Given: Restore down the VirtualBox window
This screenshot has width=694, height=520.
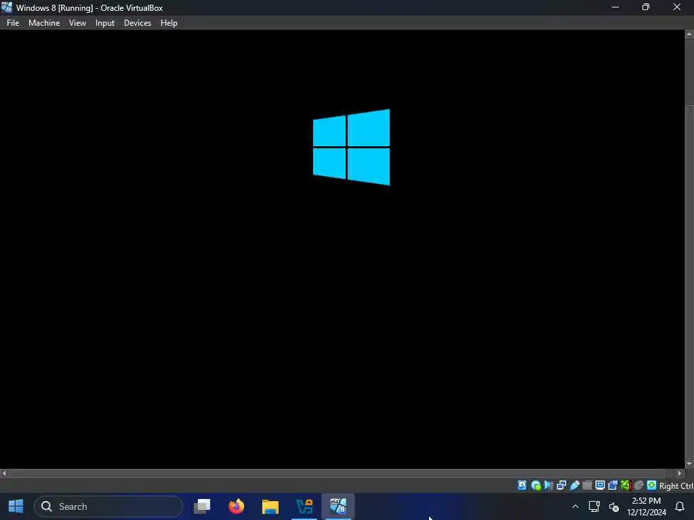Looking at the screenshot, I should (646, 7).
